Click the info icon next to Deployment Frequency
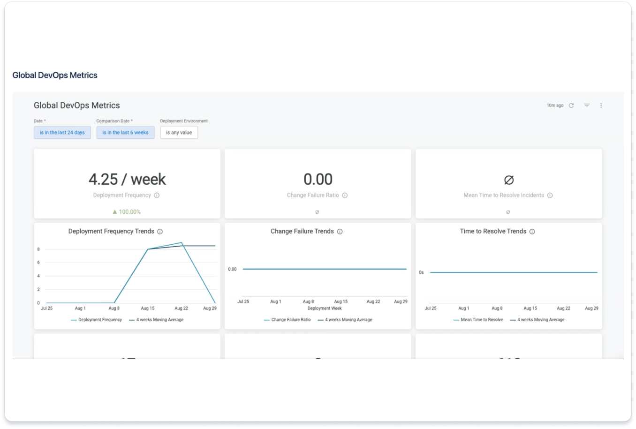Image resolution: width=636 pixels, height=429 pixels. (x=157, y=195)
